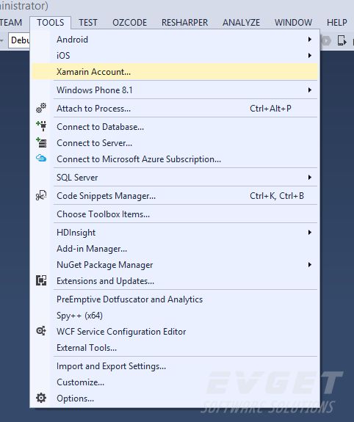Image resolution: width=354 pixels, height=422 pixels.
Task: Launch PreEmptive Dotfuscator and Analytics
Action: (x=175, y=299)
